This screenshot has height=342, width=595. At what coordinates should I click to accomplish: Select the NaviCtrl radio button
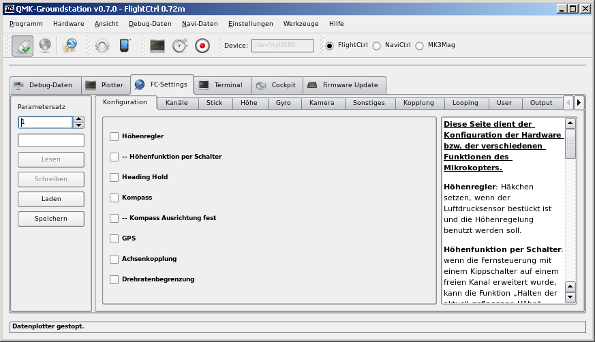tap(376, 46)
